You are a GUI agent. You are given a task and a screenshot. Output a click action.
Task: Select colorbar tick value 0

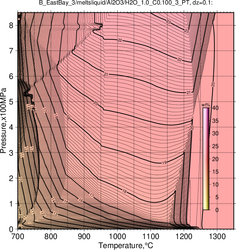pos(217,210)
